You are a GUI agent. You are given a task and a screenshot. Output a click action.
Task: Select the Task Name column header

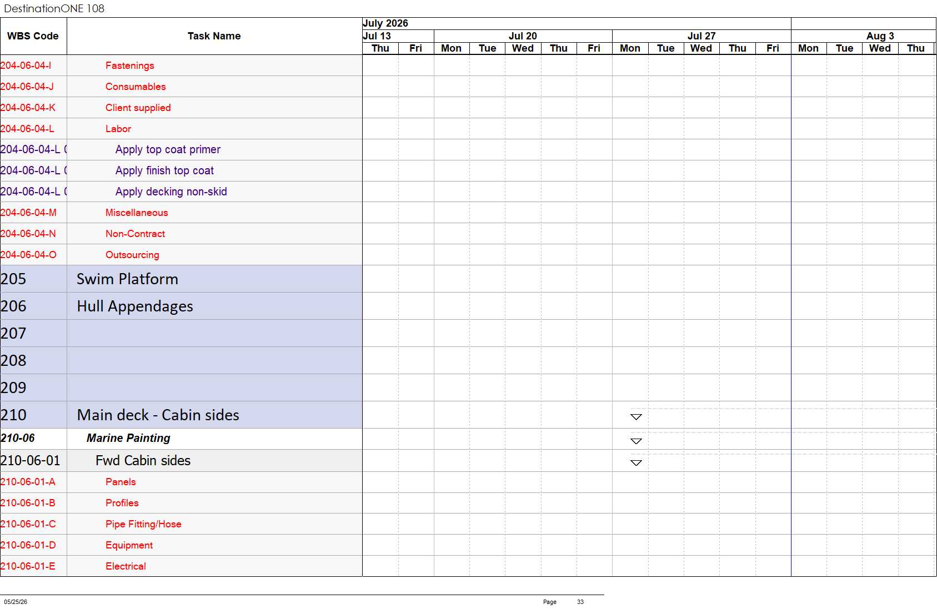click(214, 36)
